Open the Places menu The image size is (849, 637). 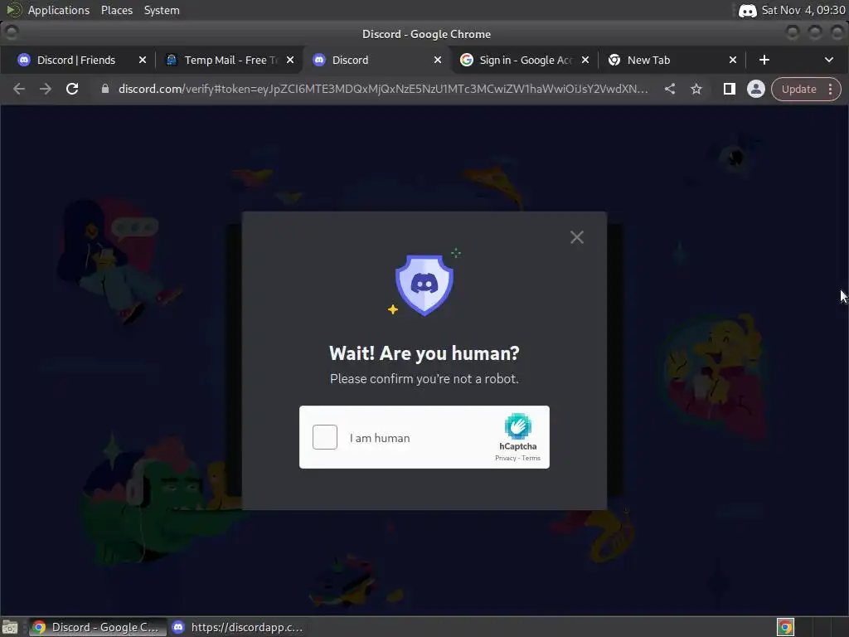[116, 10]
